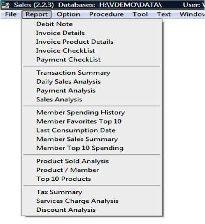This screenshot has height=224, width=205.
Task: Choose Invoice Product Details report
Action: pos(92,42)
